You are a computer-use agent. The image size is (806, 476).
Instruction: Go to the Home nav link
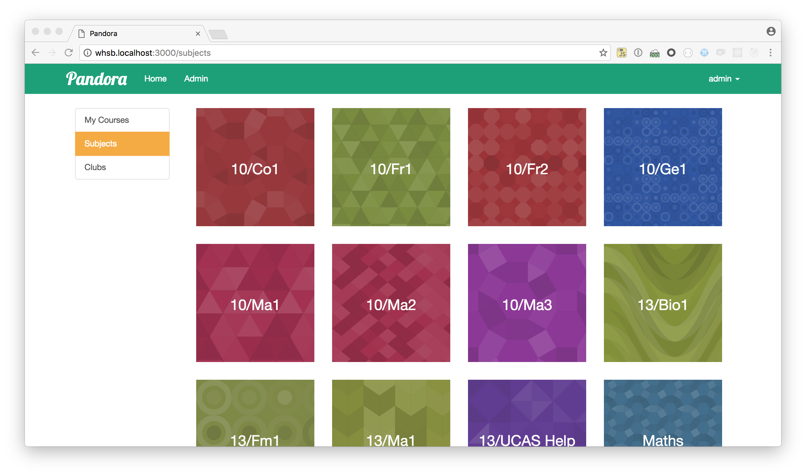[x=155, y=79]
